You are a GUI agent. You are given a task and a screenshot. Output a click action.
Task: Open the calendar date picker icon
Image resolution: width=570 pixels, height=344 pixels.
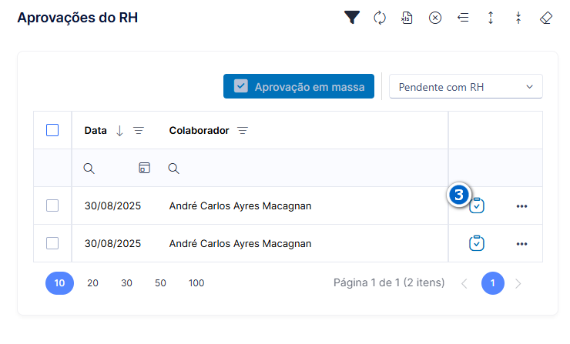tap(144, 168)
